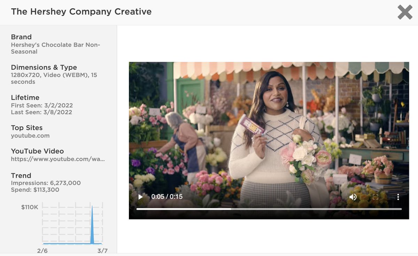The width and height of the screenshot is (418, 256).
Task: Play the Hershey video
Action: 140,197
